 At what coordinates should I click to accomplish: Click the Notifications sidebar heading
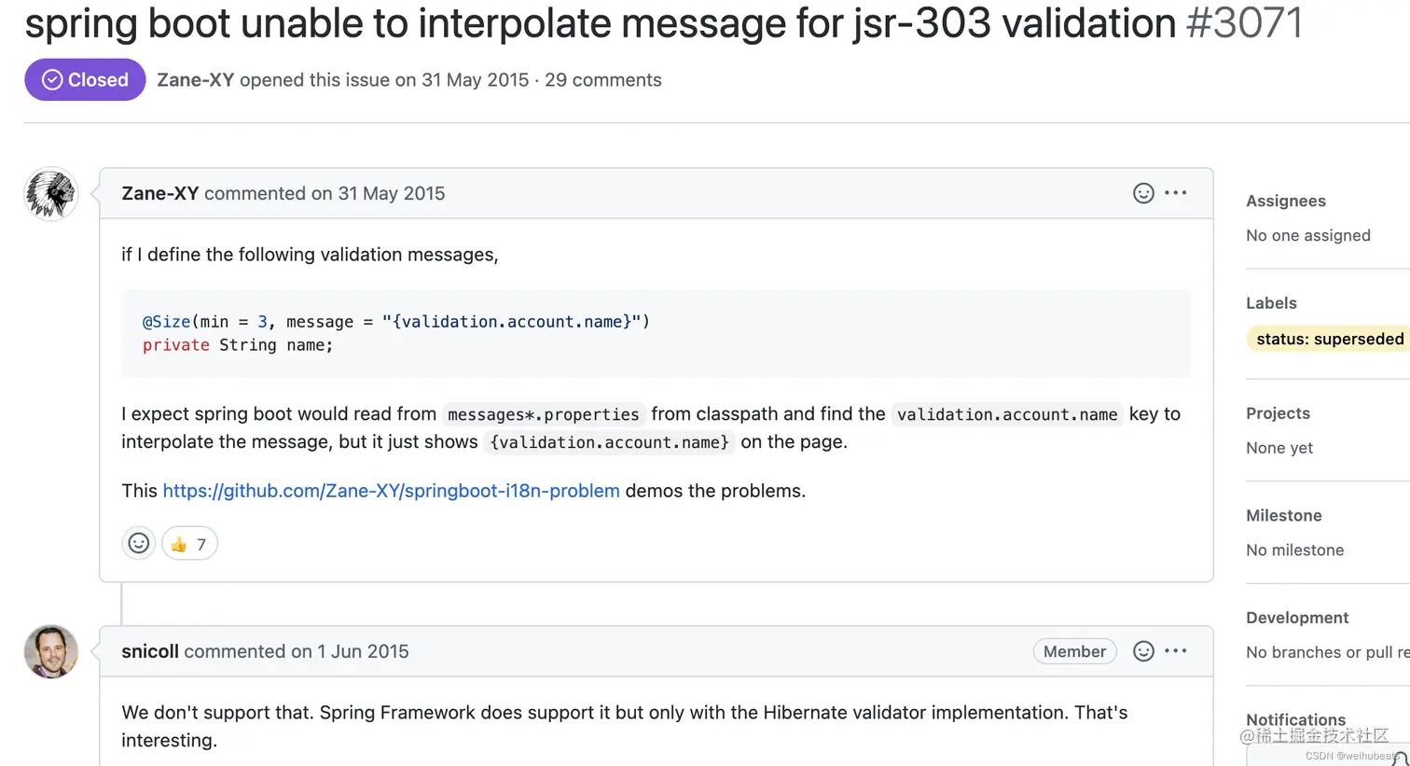pyautogui.click(x=1295, y=719)
